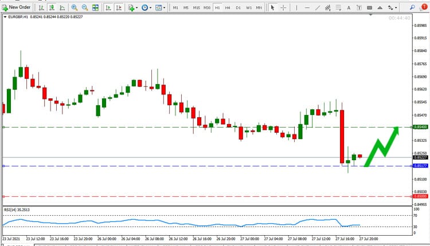Switch chart to candlestick mode
This screenshot has height=246, width=430.
point(52,7)
